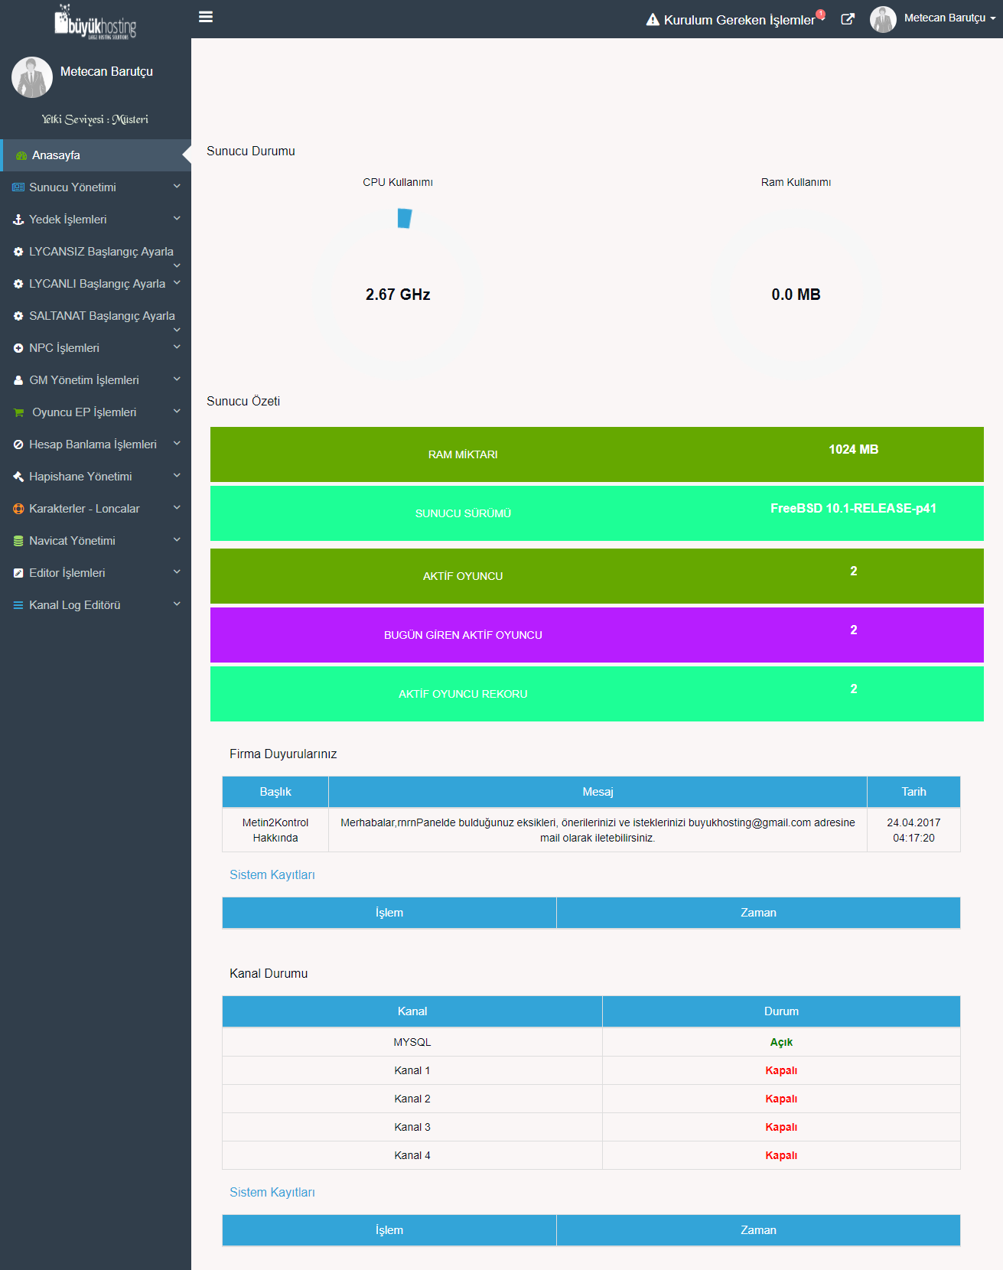Click Kanal Log Editörü in sidebar
1003x1270 pixels.
74,605
